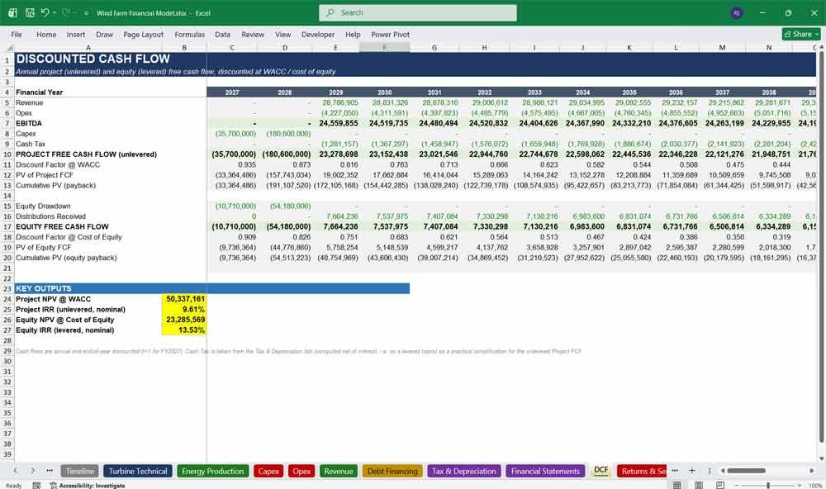This screenshot has width=826, height=489.
Task: Switch to the Revenue sheet tab
Action: pyautogui.click(x=338, y=471)
